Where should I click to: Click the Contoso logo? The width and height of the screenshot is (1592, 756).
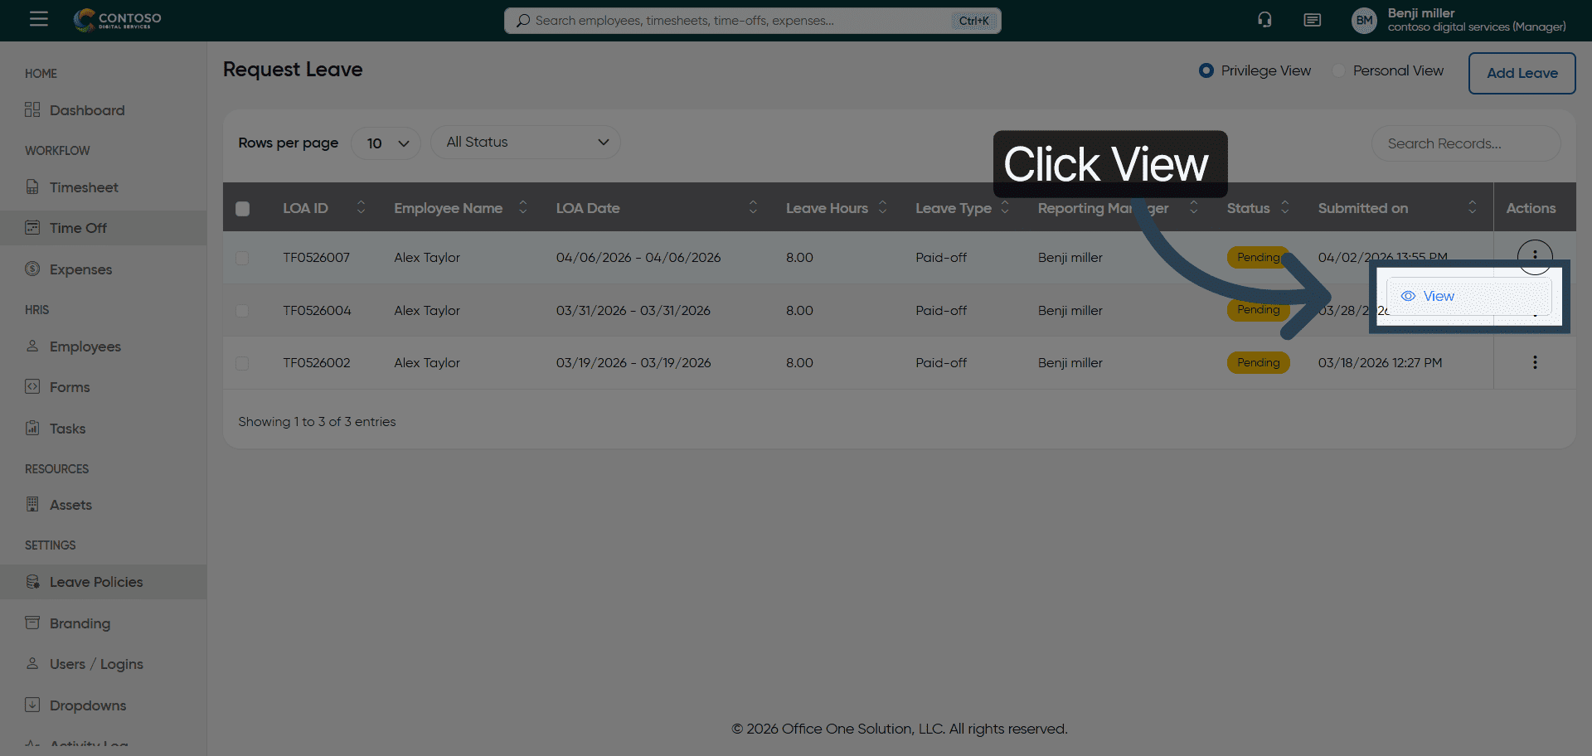point(118,20)
